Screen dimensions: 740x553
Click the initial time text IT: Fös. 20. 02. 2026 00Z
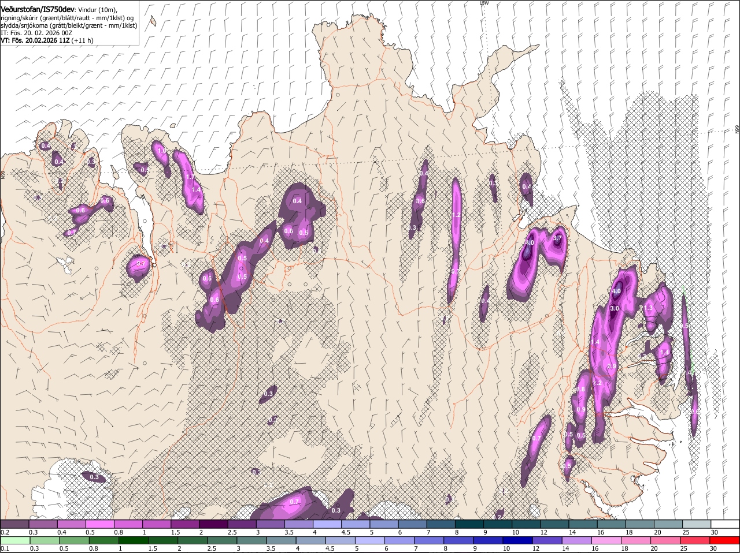click(x=36, y=33)
